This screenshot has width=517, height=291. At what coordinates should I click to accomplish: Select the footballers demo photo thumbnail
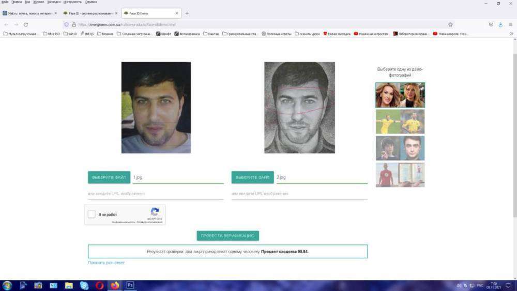[x=400, y=122]
